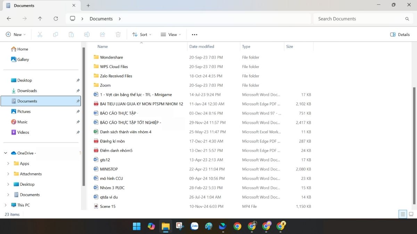Select the WPS Cloud Files folder

pyautogui.click(x=114, y=67)
